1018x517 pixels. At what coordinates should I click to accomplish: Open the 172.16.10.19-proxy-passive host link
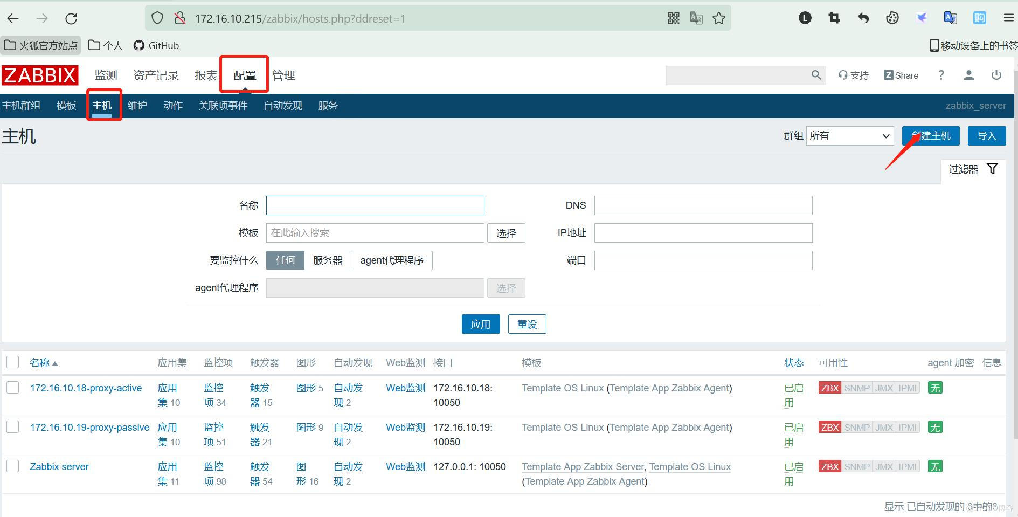(x=89, y=428)
